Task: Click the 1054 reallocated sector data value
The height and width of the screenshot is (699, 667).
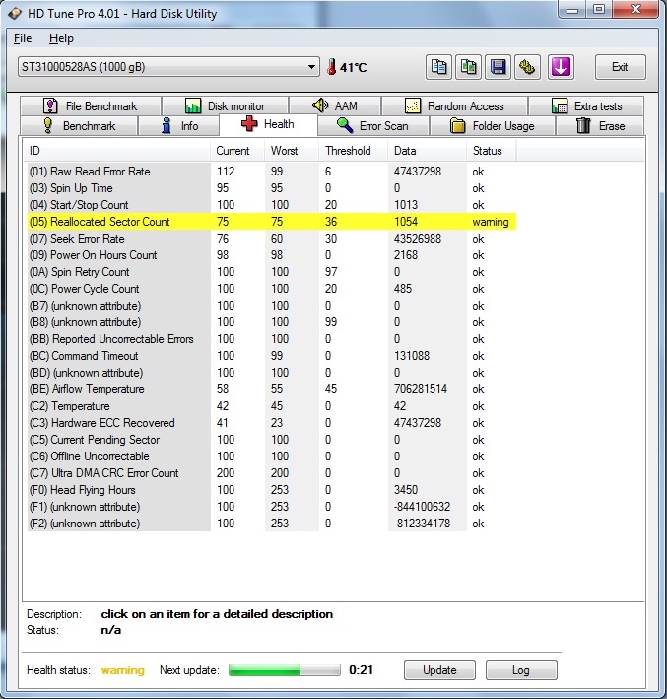Action: tap(406, 222)
